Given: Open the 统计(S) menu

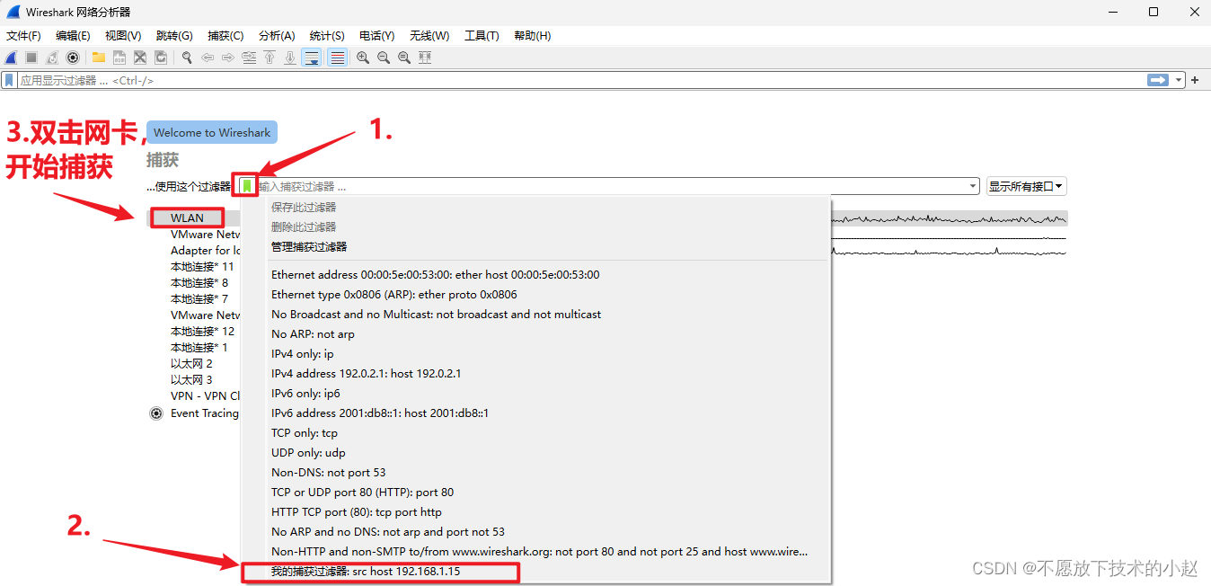Looking at the screenshot, I should click(327, 36).
